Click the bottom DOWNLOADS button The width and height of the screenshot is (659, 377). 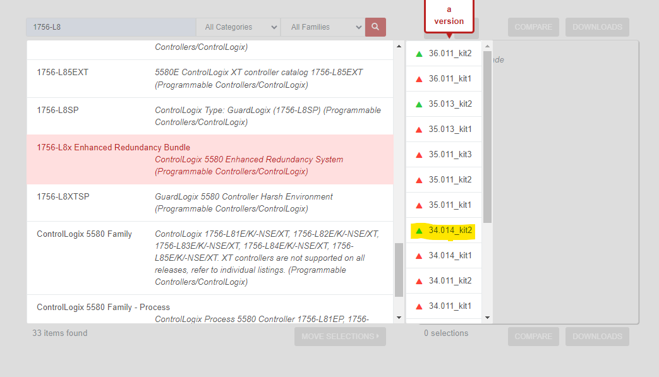597,337
